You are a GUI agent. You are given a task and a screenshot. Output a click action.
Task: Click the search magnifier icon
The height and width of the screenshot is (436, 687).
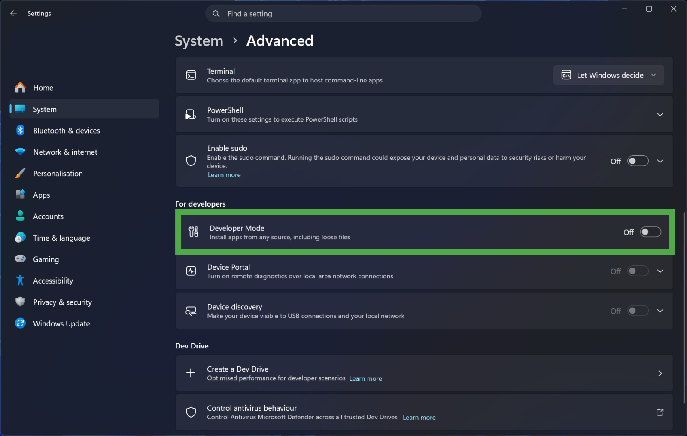pos(216,14)
